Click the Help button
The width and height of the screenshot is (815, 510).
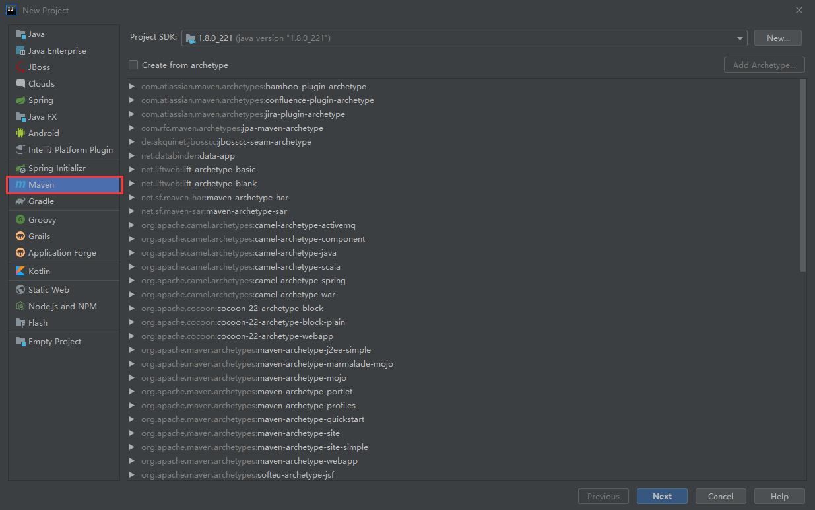(779, 497)
